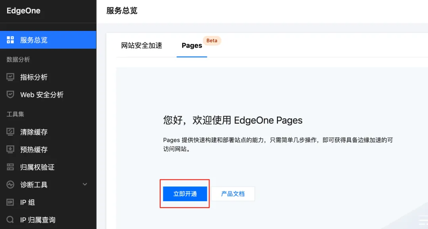Click the 指标分析 chart icon
Screen dimensions: 428x229
click(x=11, y=77)
